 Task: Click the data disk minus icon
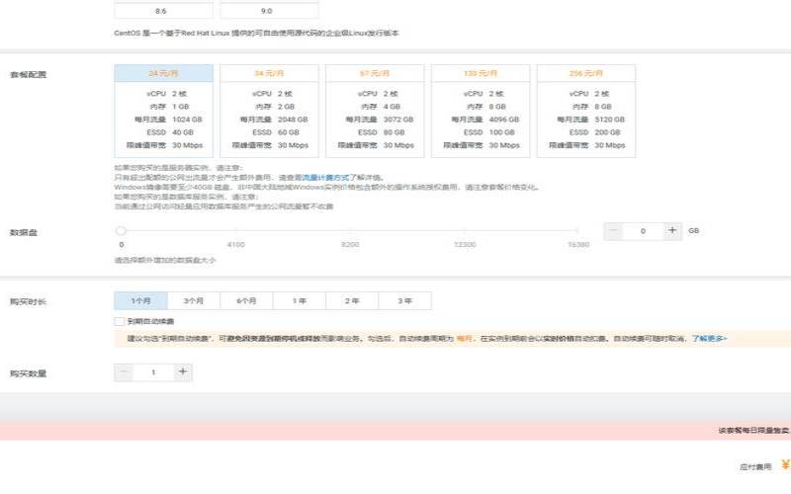(612, 230)
